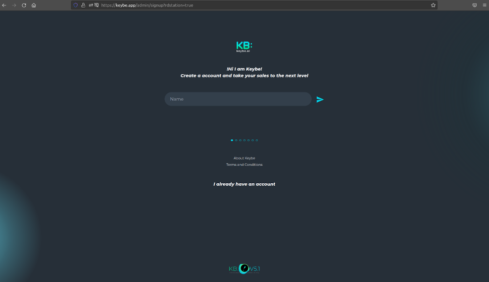Reload the page with the refresh icon
This screenshot has height=282, width=489.
pyautogui.click(x=24, y=5)
